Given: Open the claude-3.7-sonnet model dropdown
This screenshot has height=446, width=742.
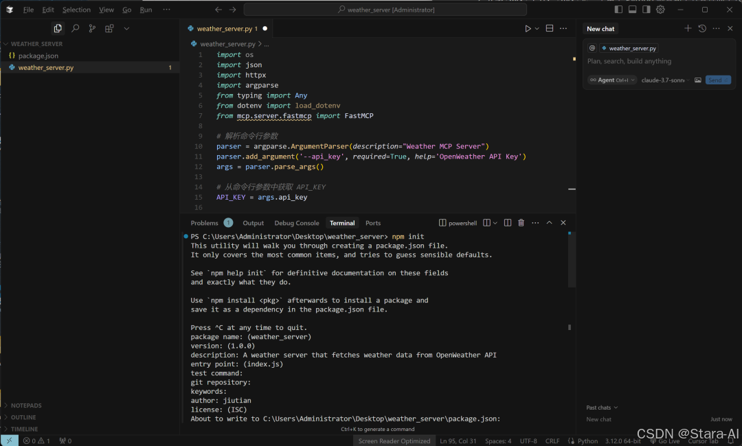Looking at the screenshot, I should 665,80.
